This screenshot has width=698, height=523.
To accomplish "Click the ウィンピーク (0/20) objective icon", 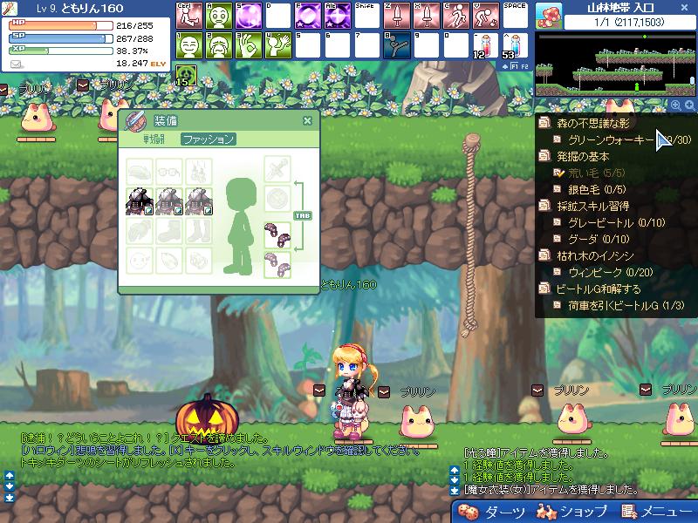I will click(x=558, y=272).
